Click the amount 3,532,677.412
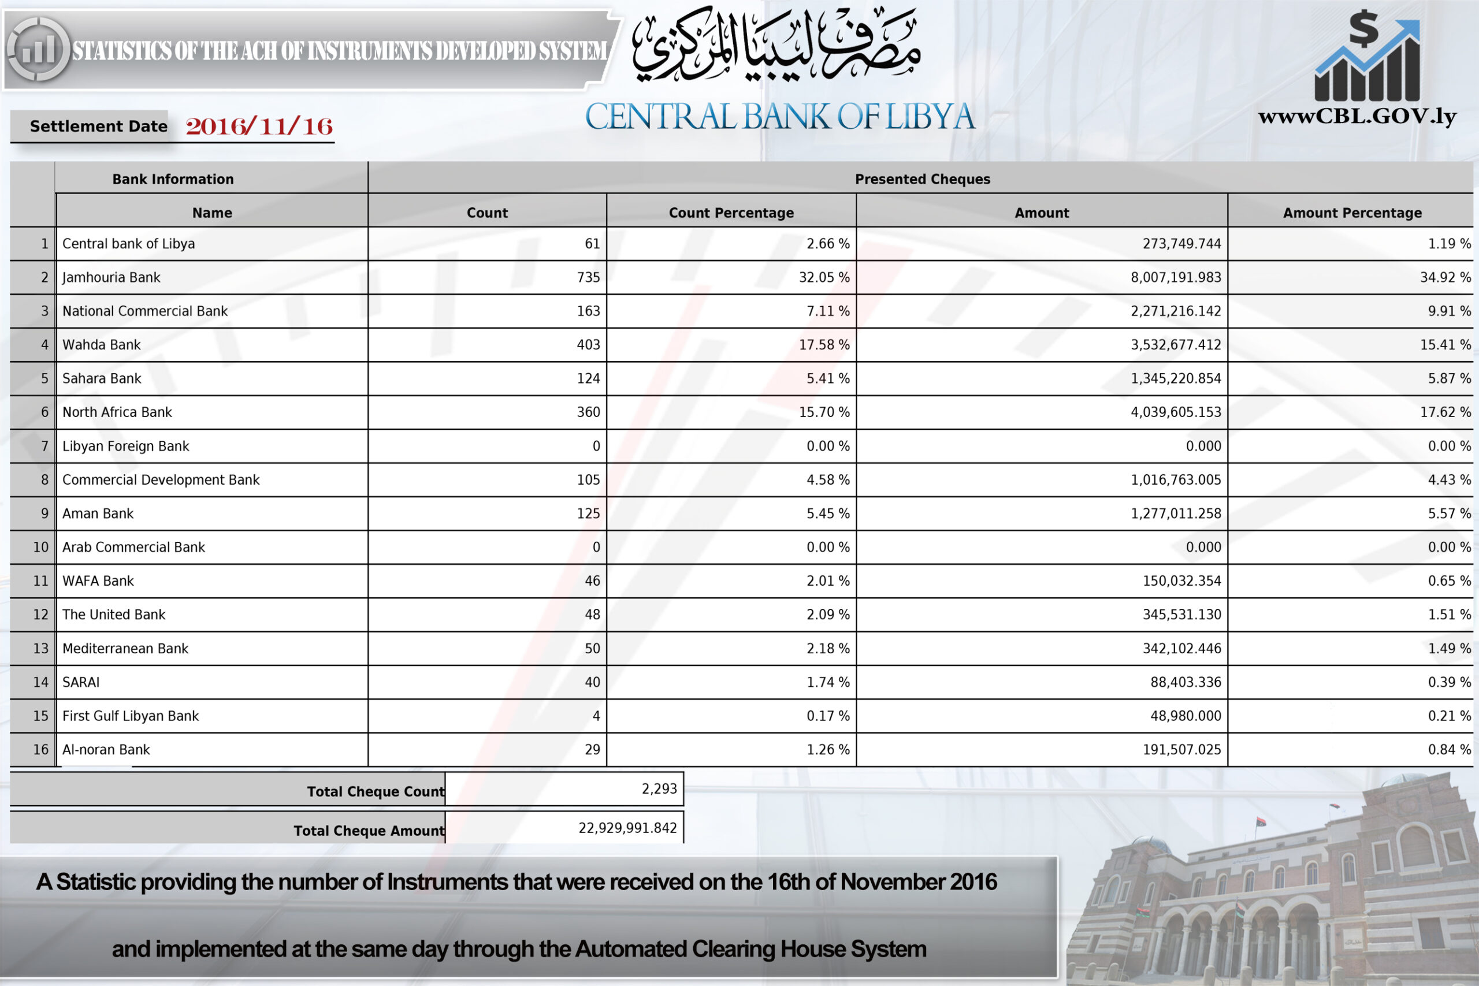This screenshot has height=986, width=1479. coord(1176,345)
